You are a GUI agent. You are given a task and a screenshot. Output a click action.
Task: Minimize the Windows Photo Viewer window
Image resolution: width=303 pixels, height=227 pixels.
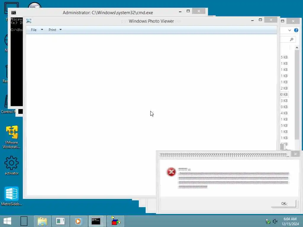click(252, 20)
